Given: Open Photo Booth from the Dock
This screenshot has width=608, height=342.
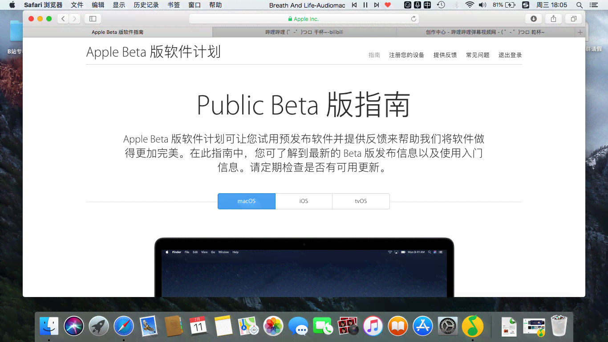Looking at the screenshot, I should tap(348, 326).
